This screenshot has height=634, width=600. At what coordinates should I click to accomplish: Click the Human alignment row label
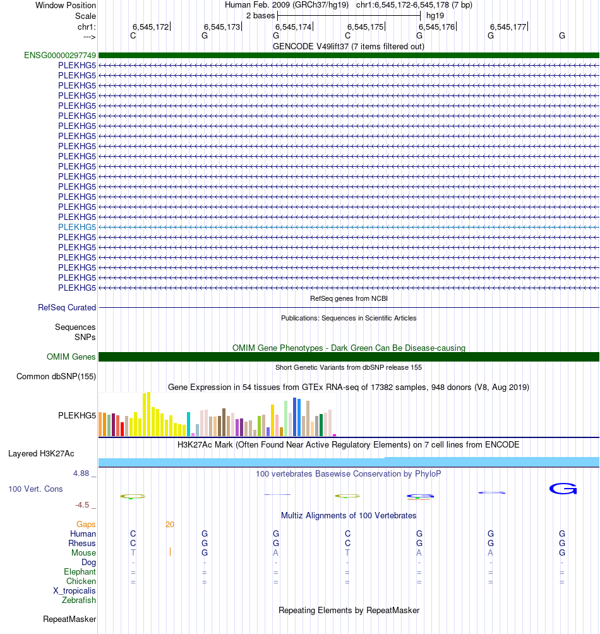coord(83,533)
